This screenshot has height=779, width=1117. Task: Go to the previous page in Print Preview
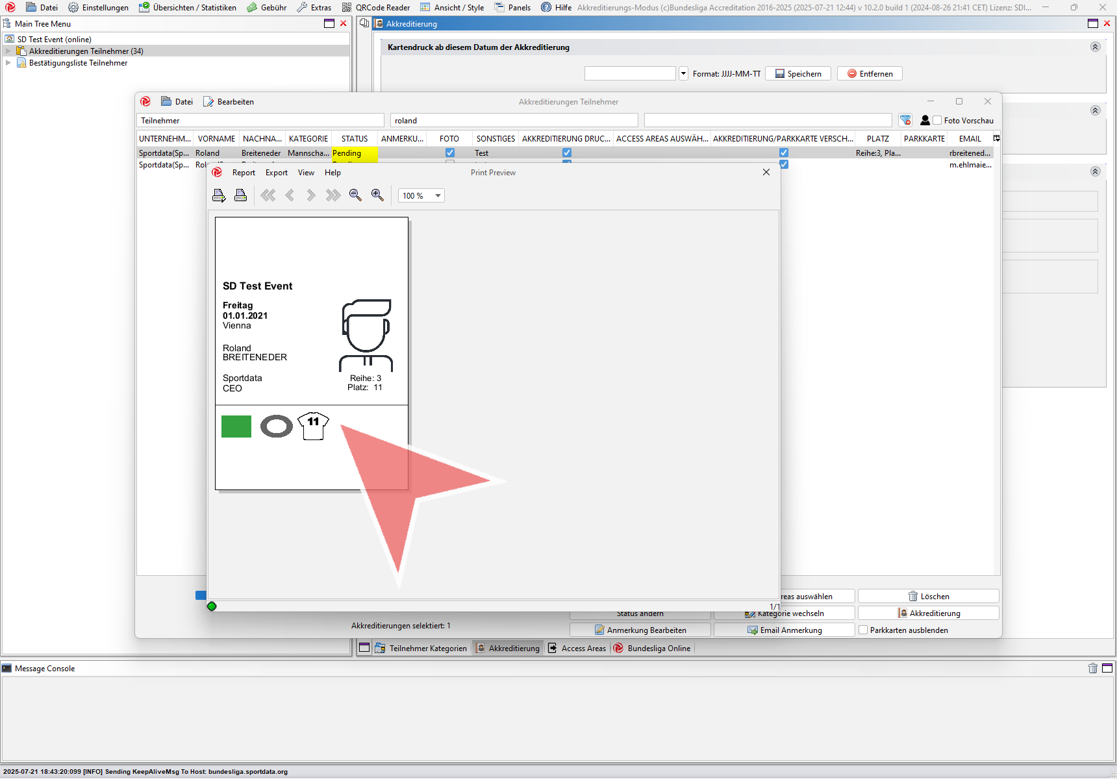(x=290, y=195)
